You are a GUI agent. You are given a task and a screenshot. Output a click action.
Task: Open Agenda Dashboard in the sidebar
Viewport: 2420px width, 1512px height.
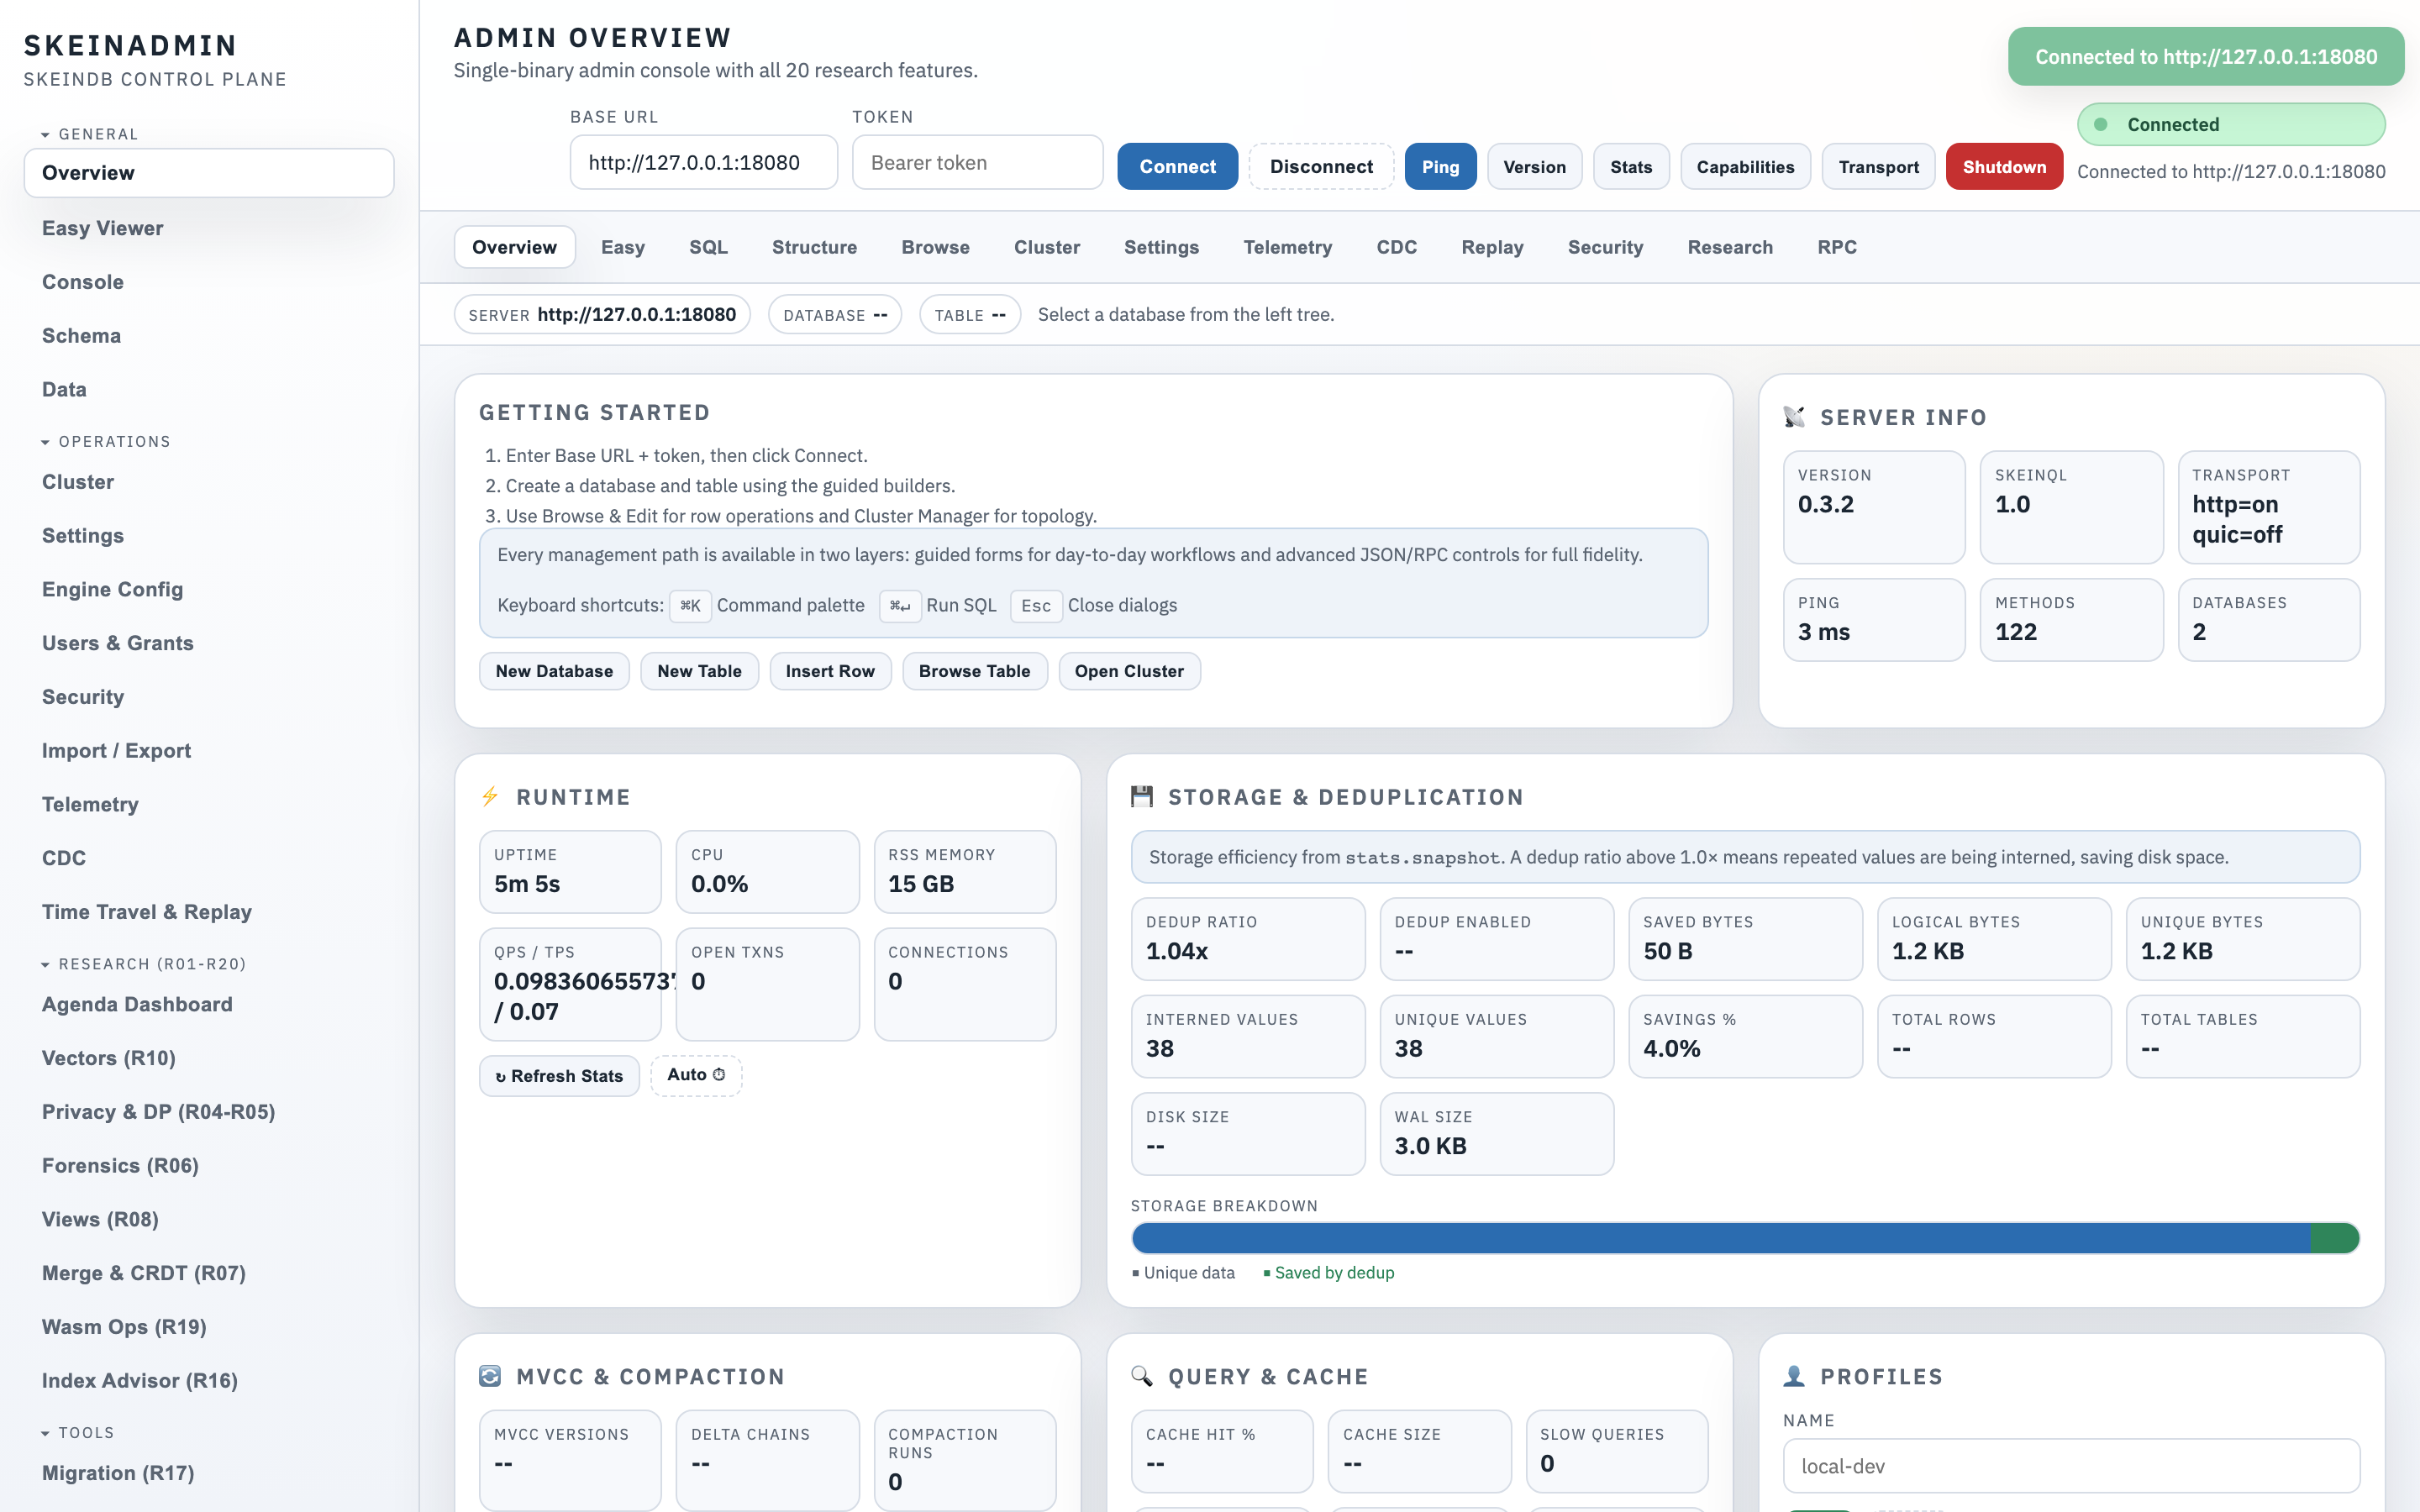click(208, 1004)
